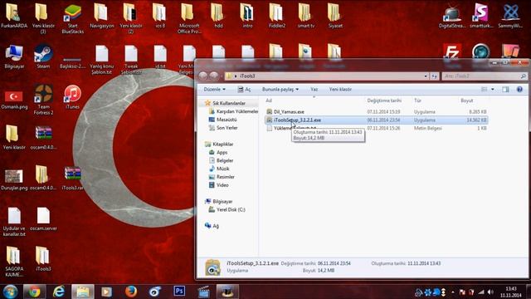Viewport: 531px width, 299px height.
Task: Open Windows Media Player taskbar icon
Action: click(x=107, y=292)
